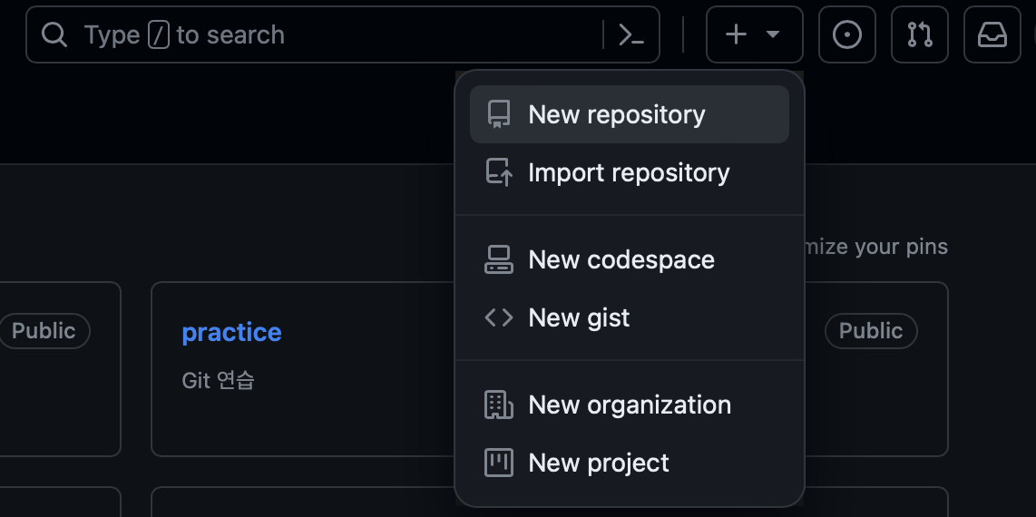The height and width of the screenshot is (517, 1036).
Task: Select New codespace menu entry
Action: pos(621,259)
